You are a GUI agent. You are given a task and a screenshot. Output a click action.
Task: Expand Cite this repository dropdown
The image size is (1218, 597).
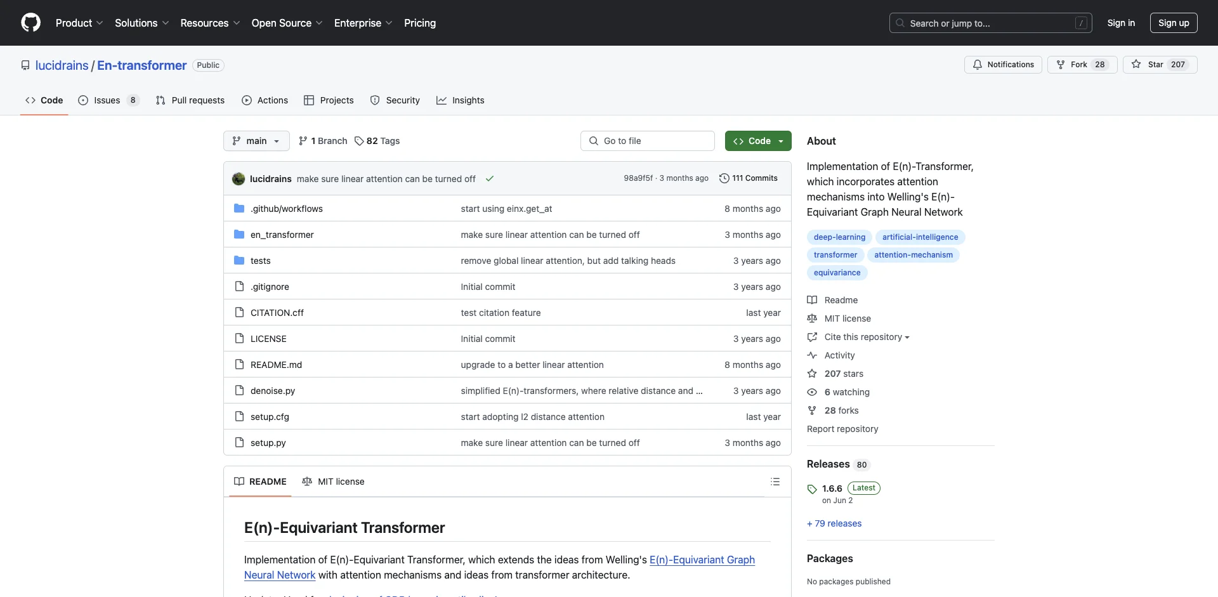pyautogui.click(x=867, y=337)
